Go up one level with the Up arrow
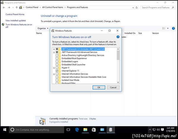 [x=17, y=7]
